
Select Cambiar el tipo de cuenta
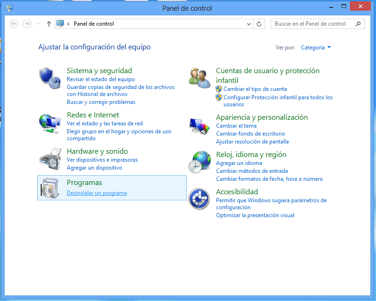(x=255, y=89)
